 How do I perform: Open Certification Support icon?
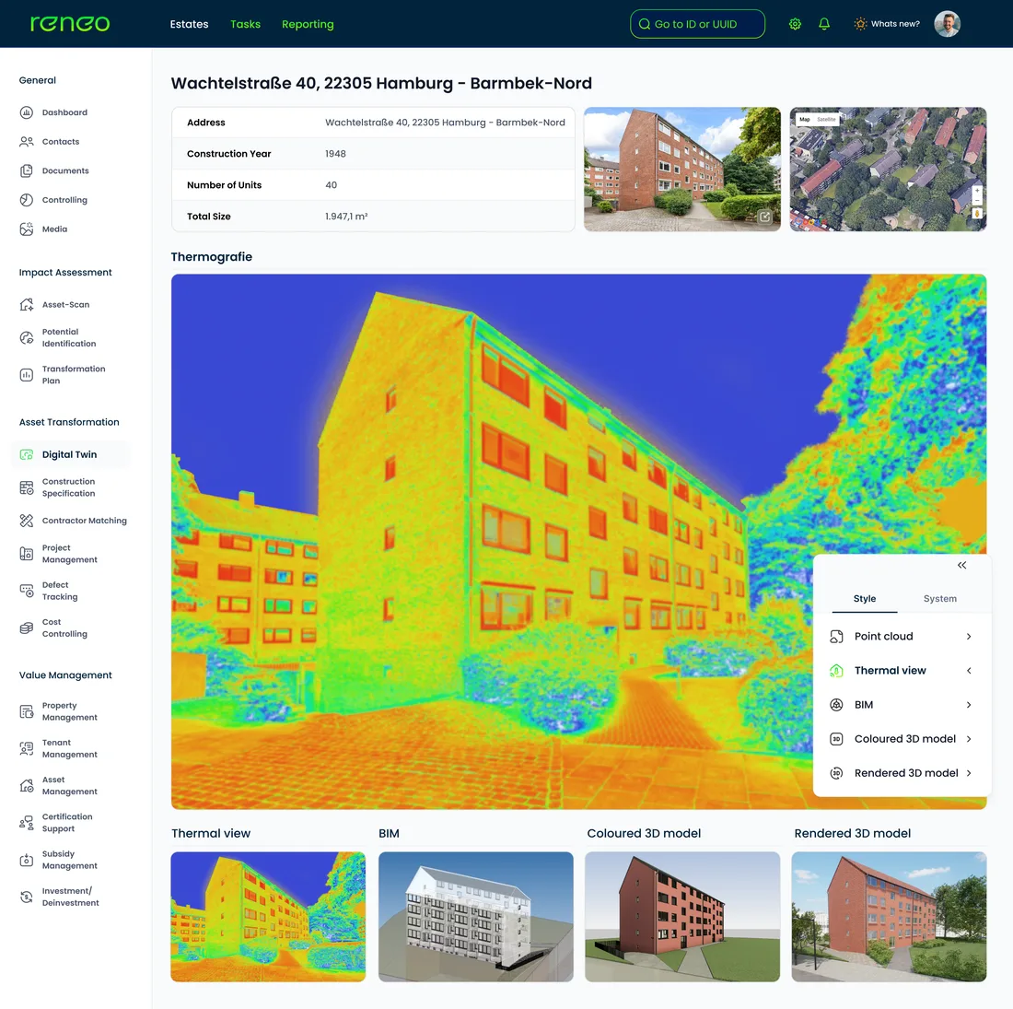[x=27, y=823]
